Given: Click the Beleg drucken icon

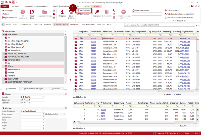Looking at the screenshot, I should tap(71, 12).
